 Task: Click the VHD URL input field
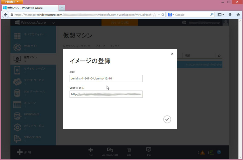pyautogui.click(x=106, y=94)
